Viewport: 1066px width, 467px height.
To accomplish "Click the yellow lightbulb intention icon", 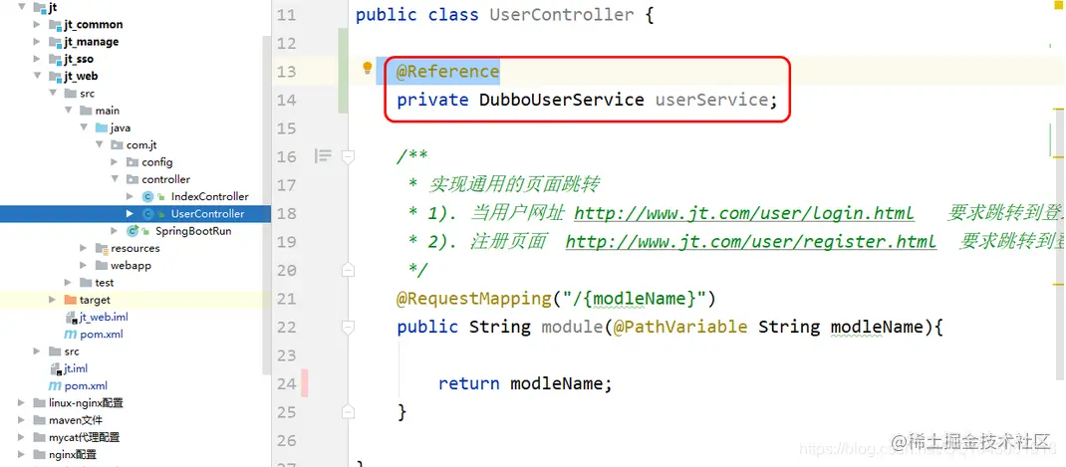I will pos(367,68).
